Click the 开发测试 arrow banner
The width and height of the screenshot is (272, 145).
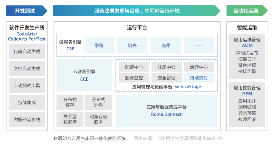(x=27, y=11)
